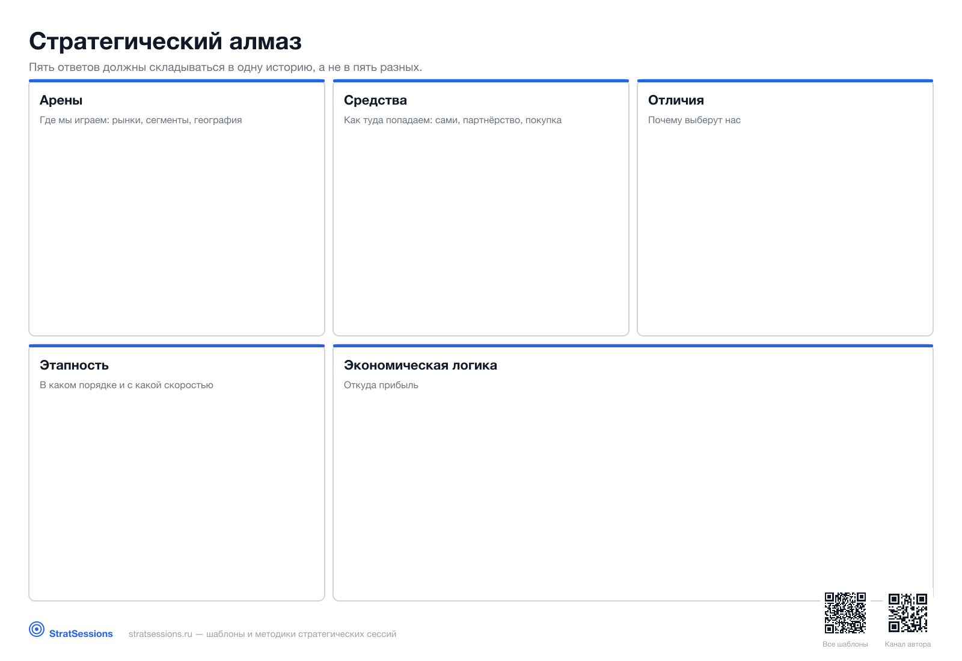Click the 'Все шаблоны' caption
Viewport: 962px width, 661px height.
pos(845,644)
